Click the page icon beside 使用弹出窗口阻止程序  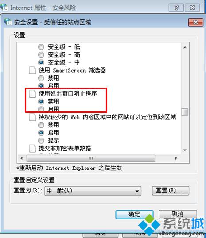click(x=32, y=94)
